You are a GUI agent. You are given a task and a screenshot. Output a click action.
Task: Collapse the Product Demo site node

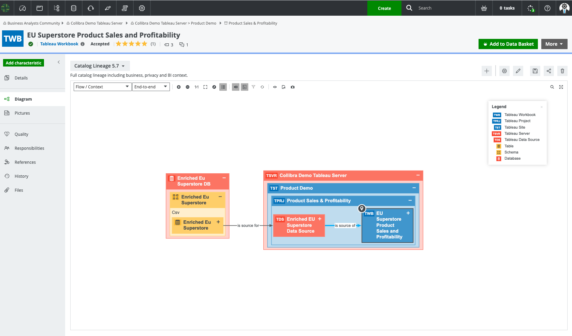[414, 188]
